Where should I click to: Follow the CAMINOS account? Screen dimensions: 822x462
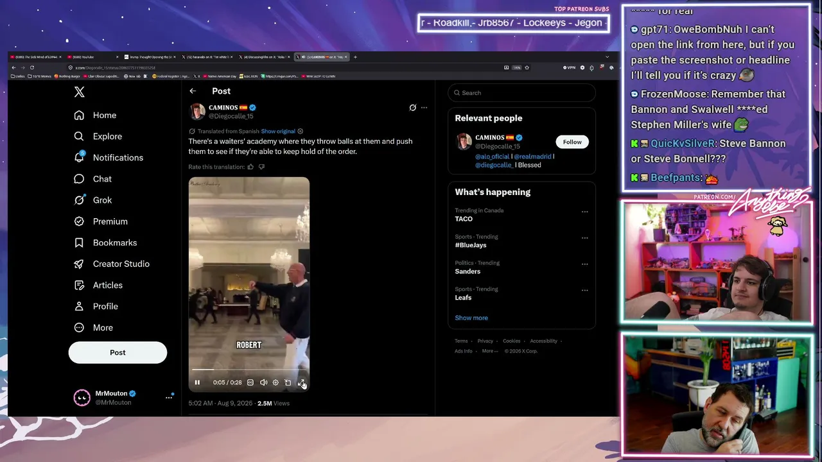click(572, 142)
